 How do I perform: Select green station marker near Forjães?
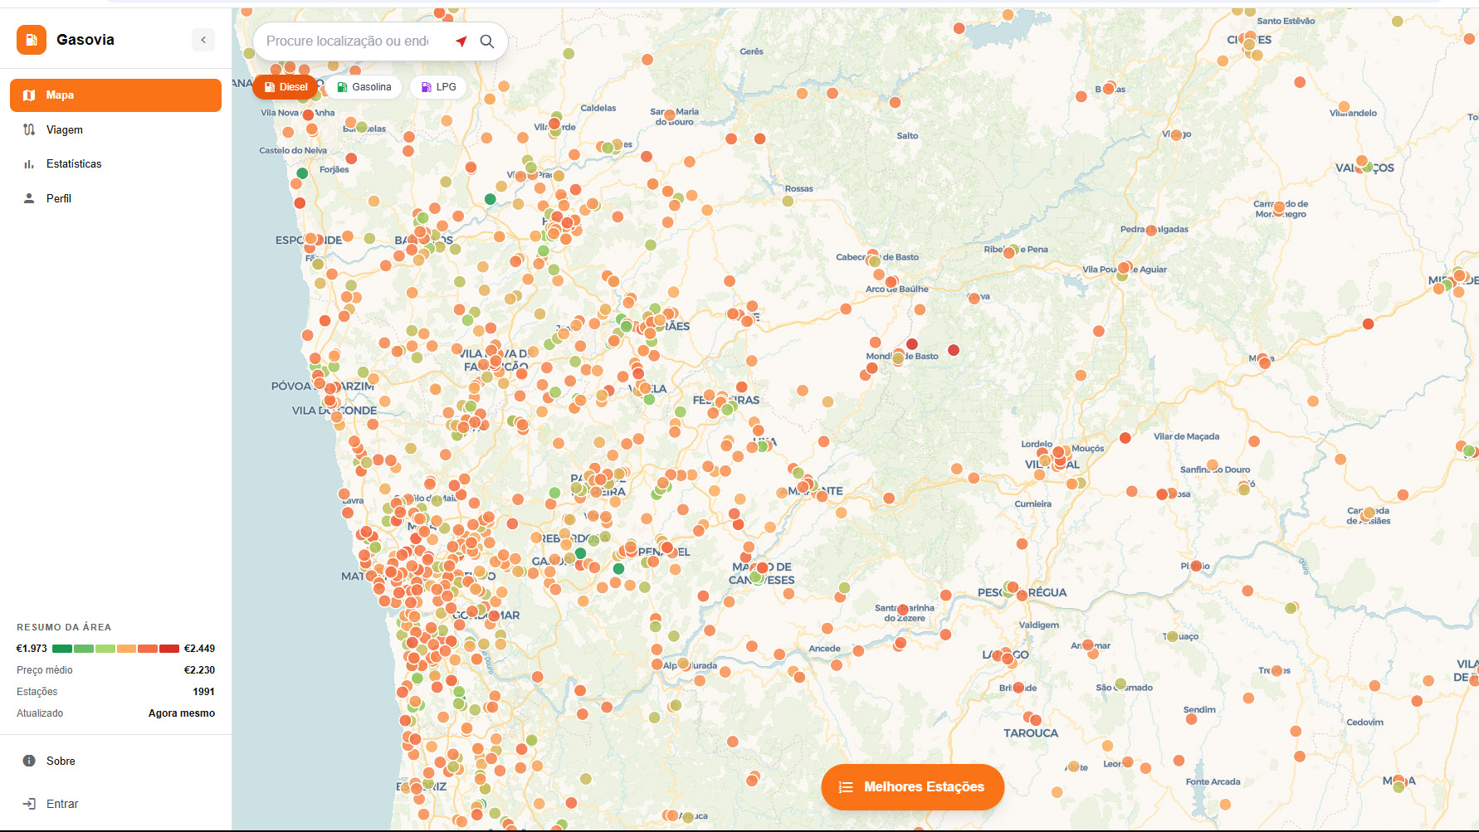click(x=302, y=173)
